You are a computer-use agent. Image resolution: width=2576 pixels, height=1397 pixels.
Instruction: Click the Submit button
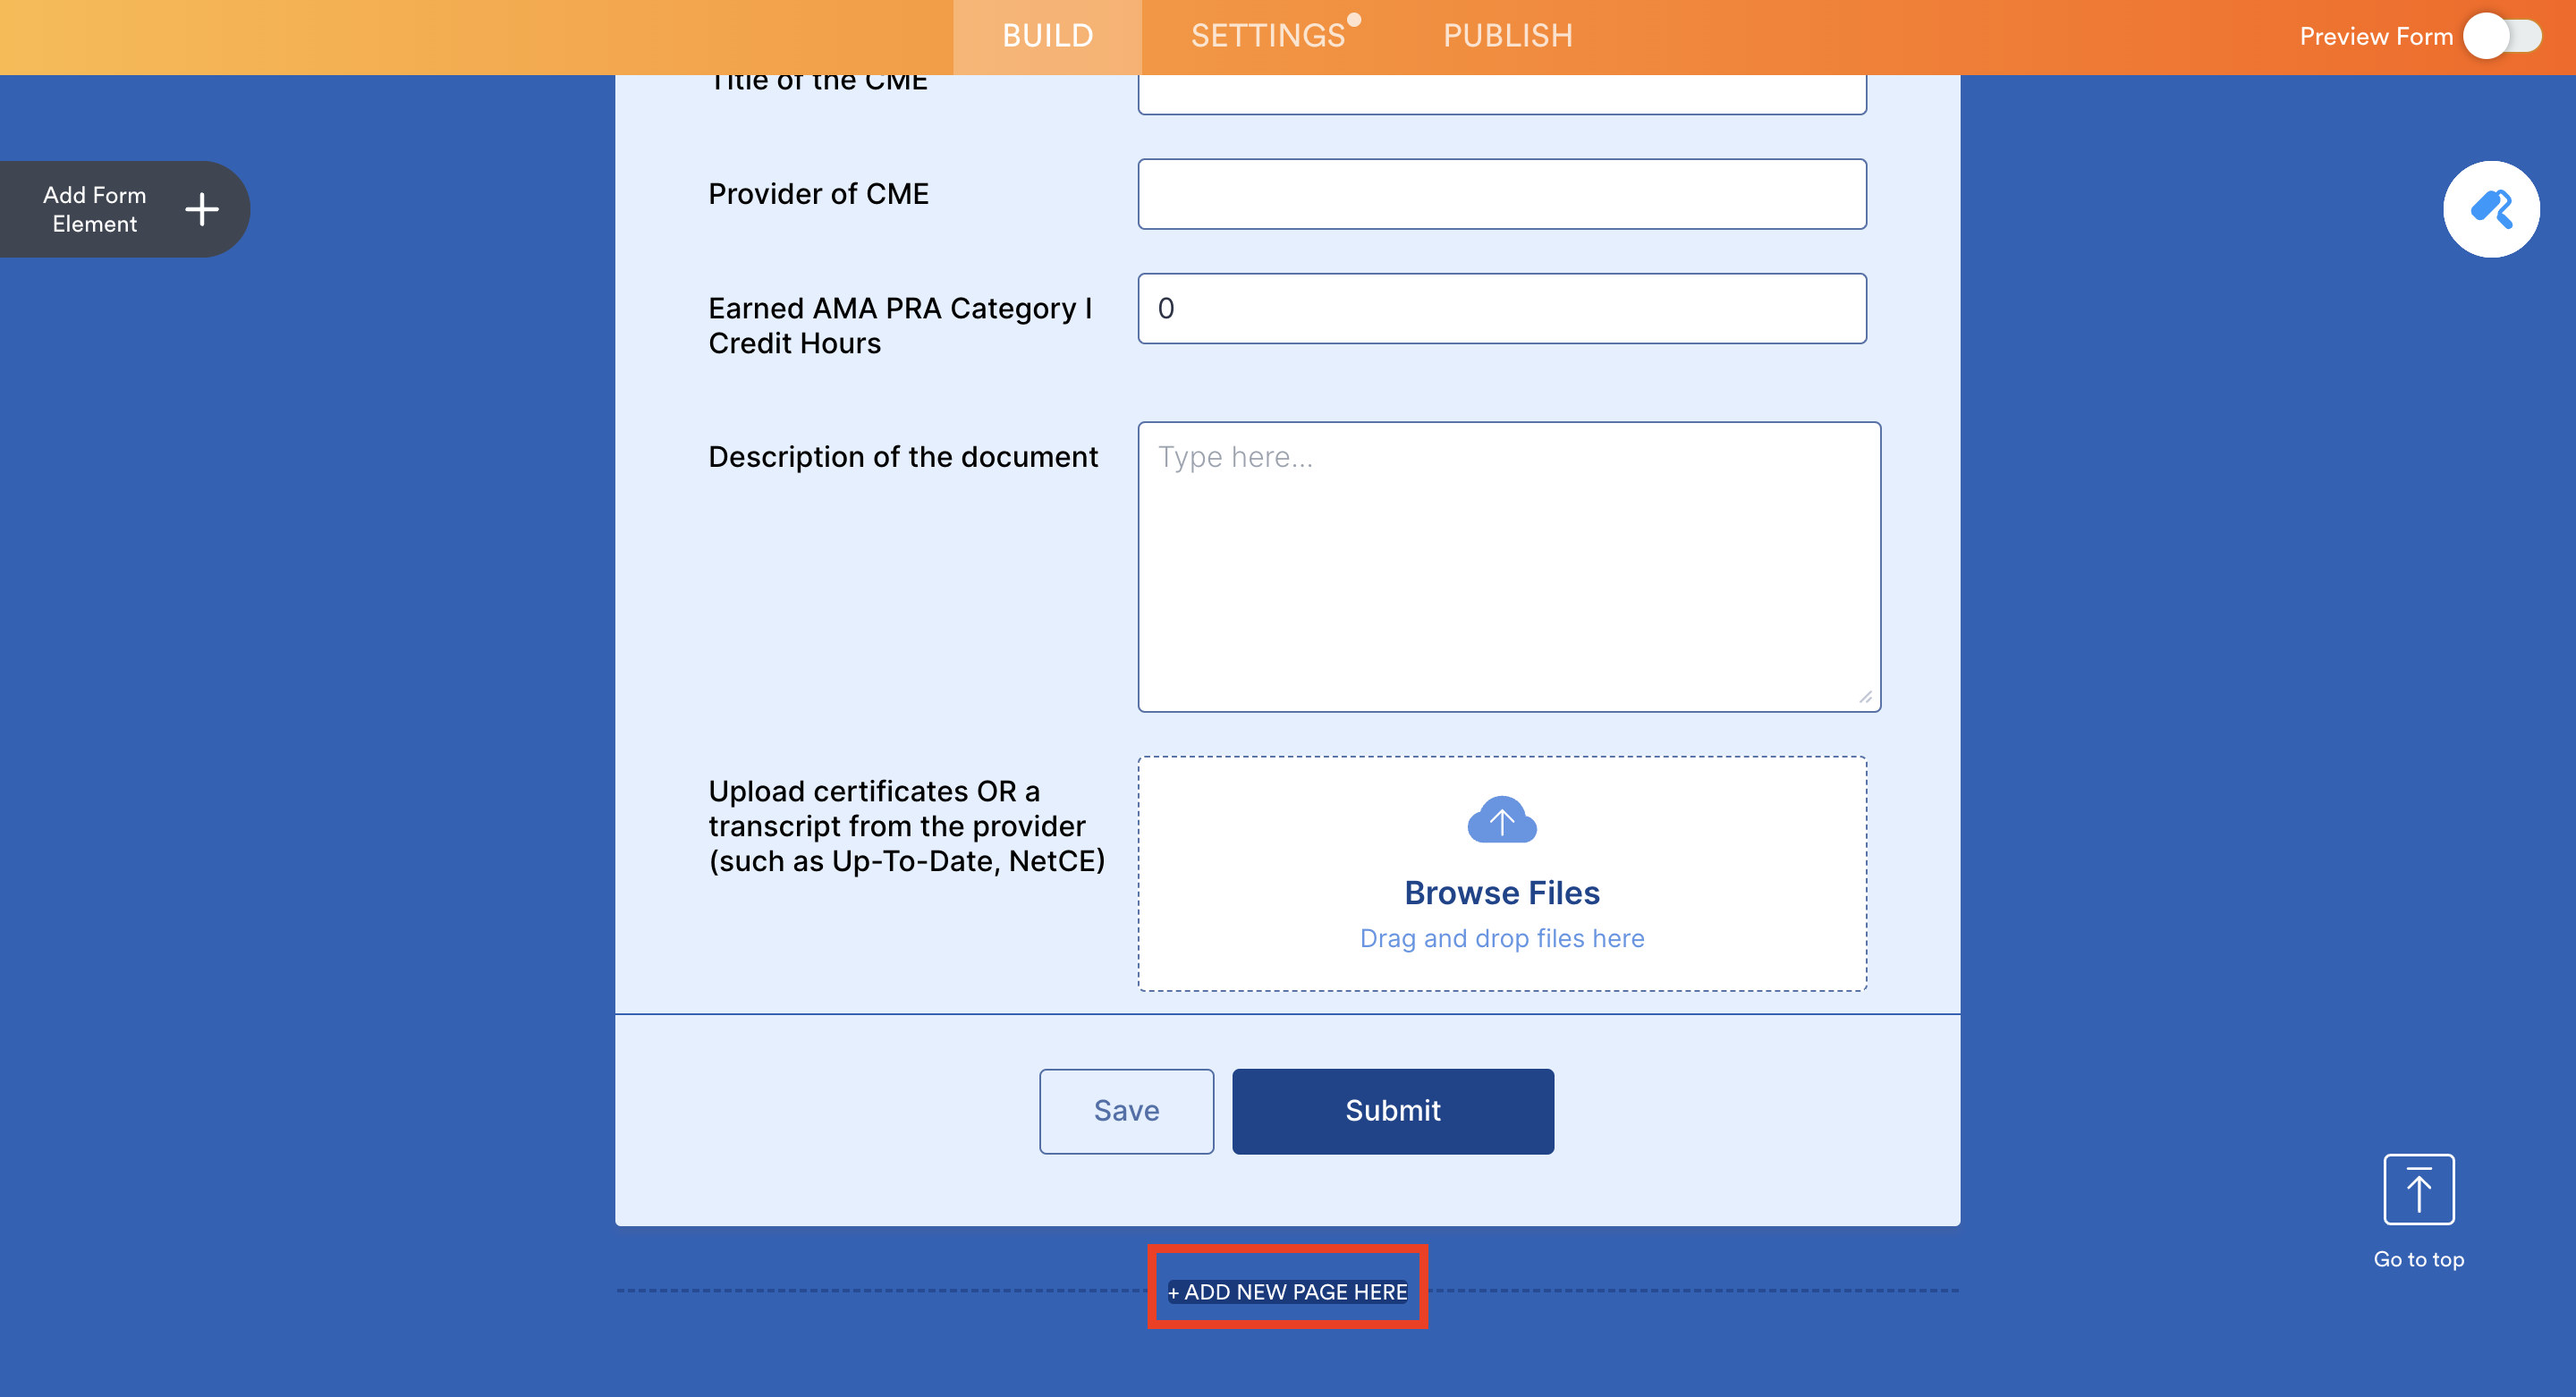pyautogui.click(x=1392, y=1110)
